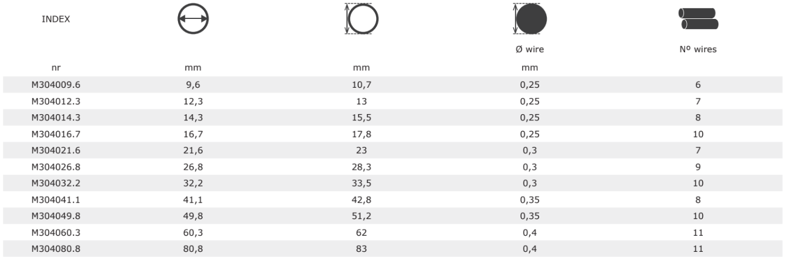Click the Nº wires column label
Viewport: 785px width, 257px height.
tap(698, 49)
